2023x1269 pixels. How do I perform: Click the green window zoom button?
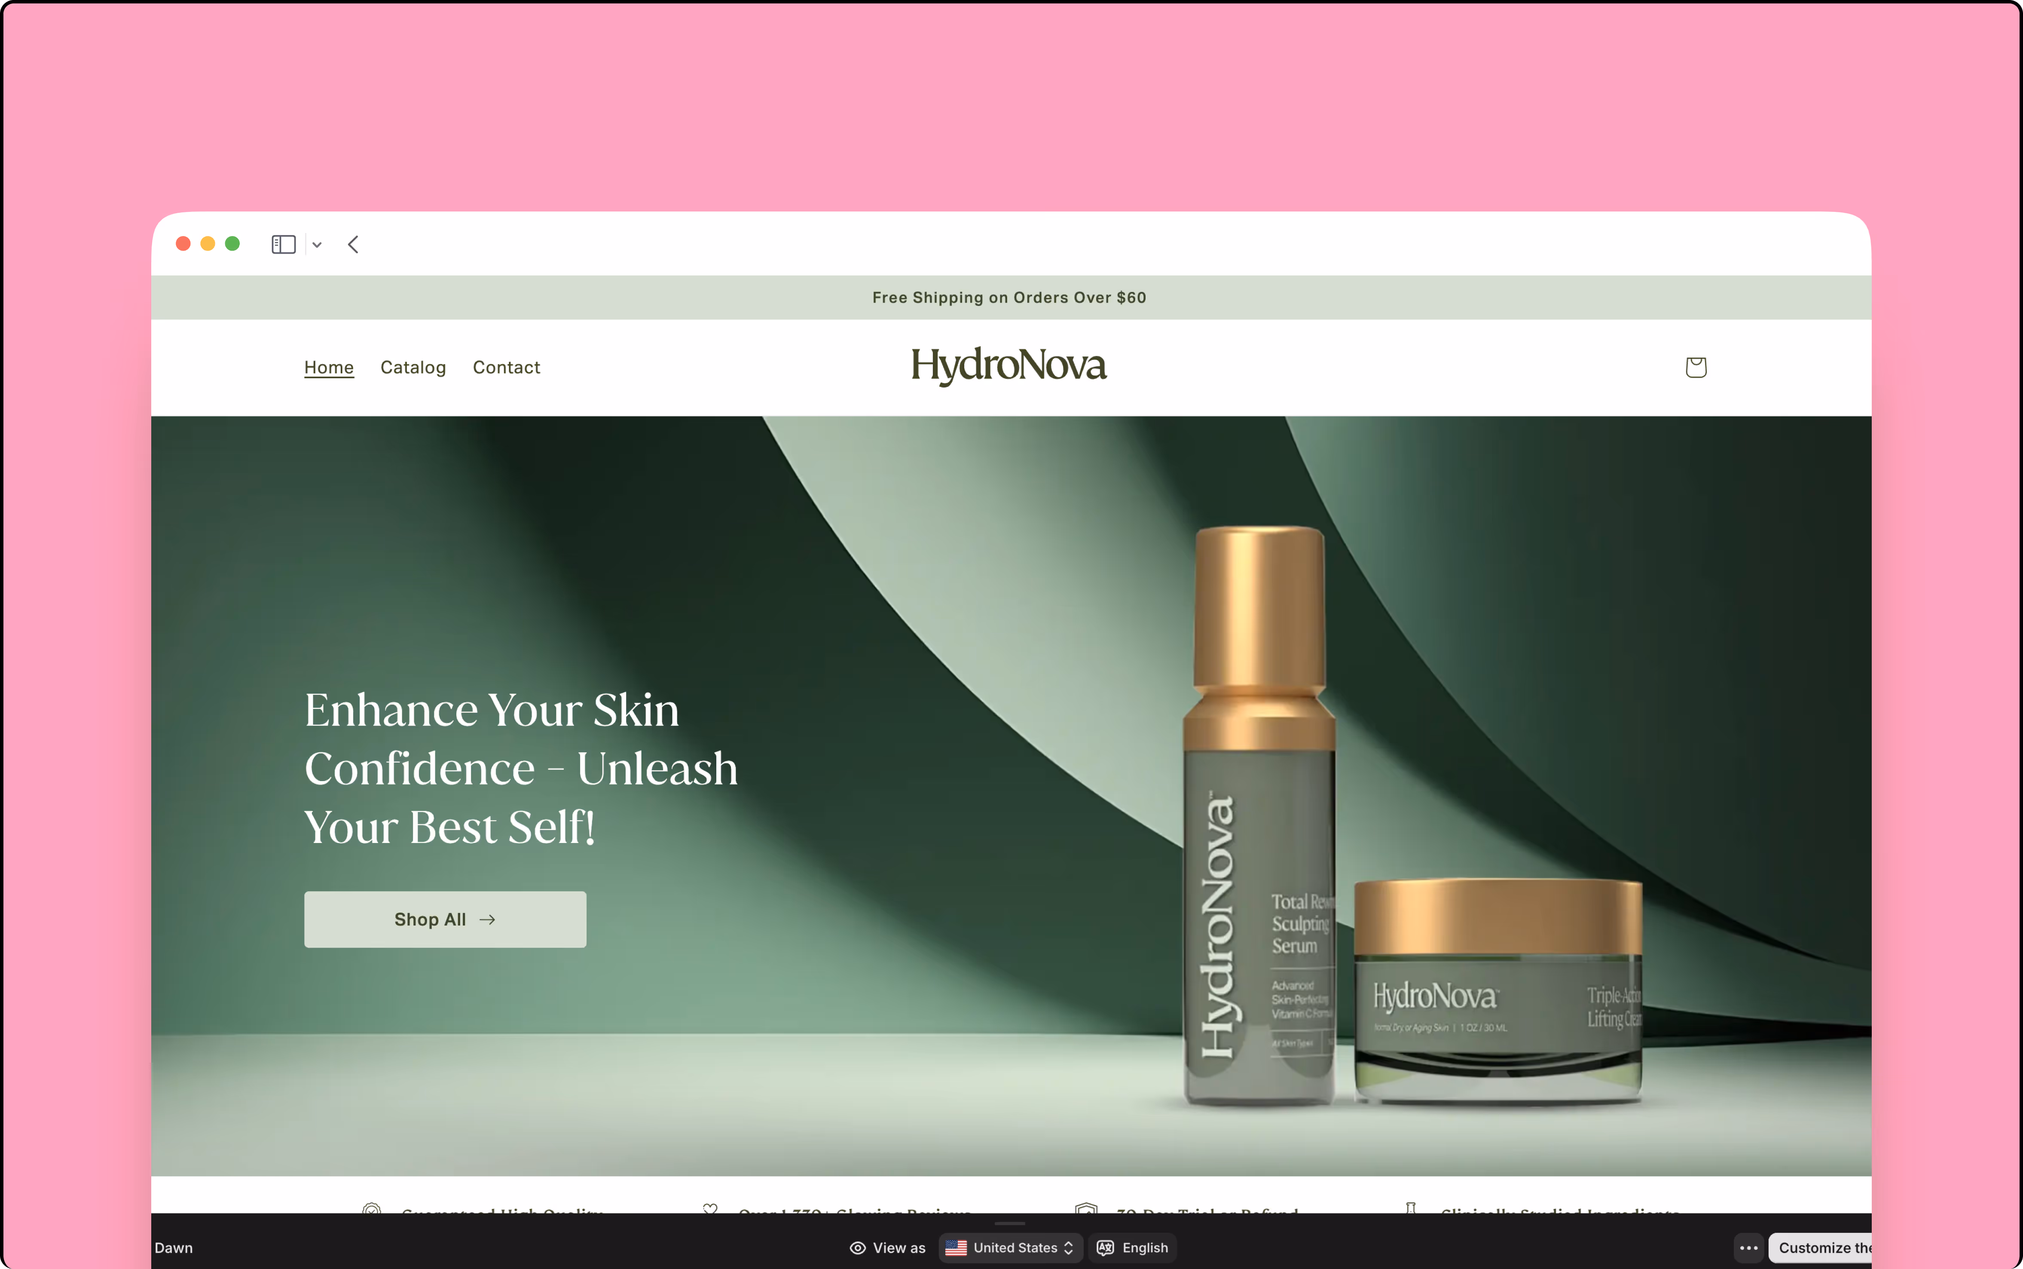(232, 243)
